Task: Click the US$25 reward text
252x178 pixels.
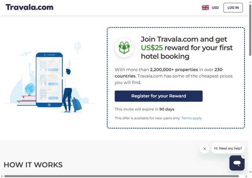Action: point(152,48)
